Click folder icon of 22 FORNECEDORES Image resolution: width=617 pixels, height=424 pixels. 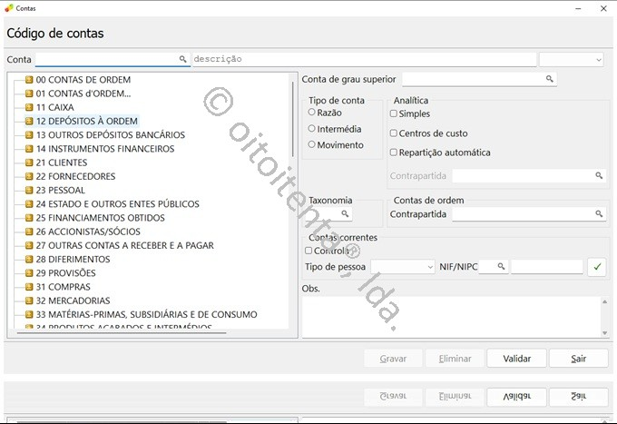29,176
